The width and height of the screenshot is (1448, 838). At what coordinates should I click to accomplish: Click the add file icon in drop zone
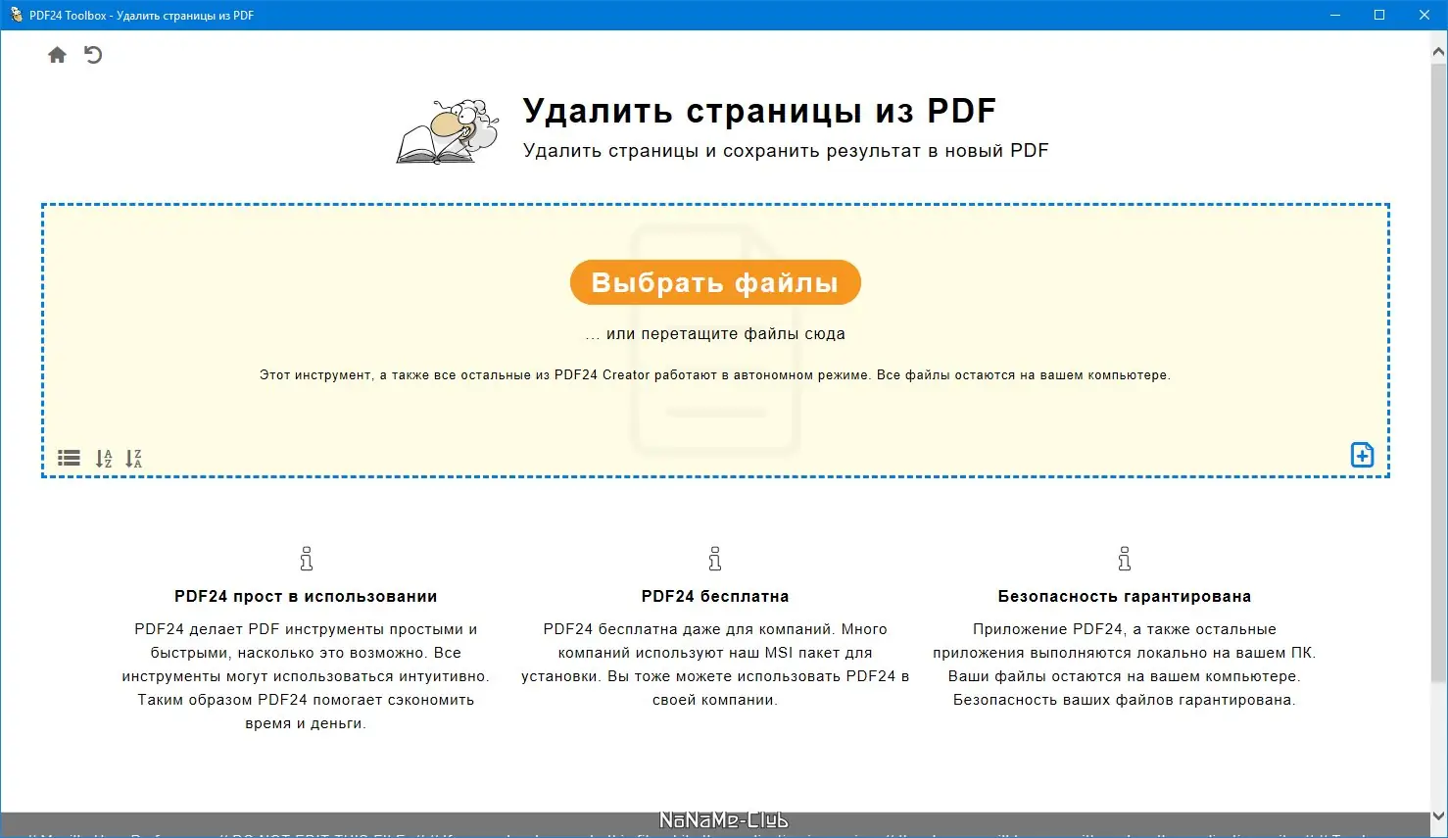click(1362, 455)
